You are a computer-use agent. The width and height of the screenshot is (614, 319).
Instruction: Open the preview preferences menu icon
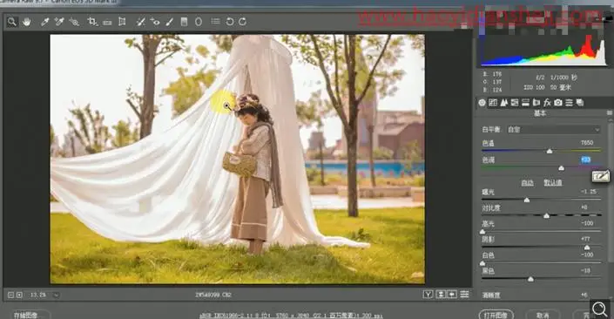(464, 295)
